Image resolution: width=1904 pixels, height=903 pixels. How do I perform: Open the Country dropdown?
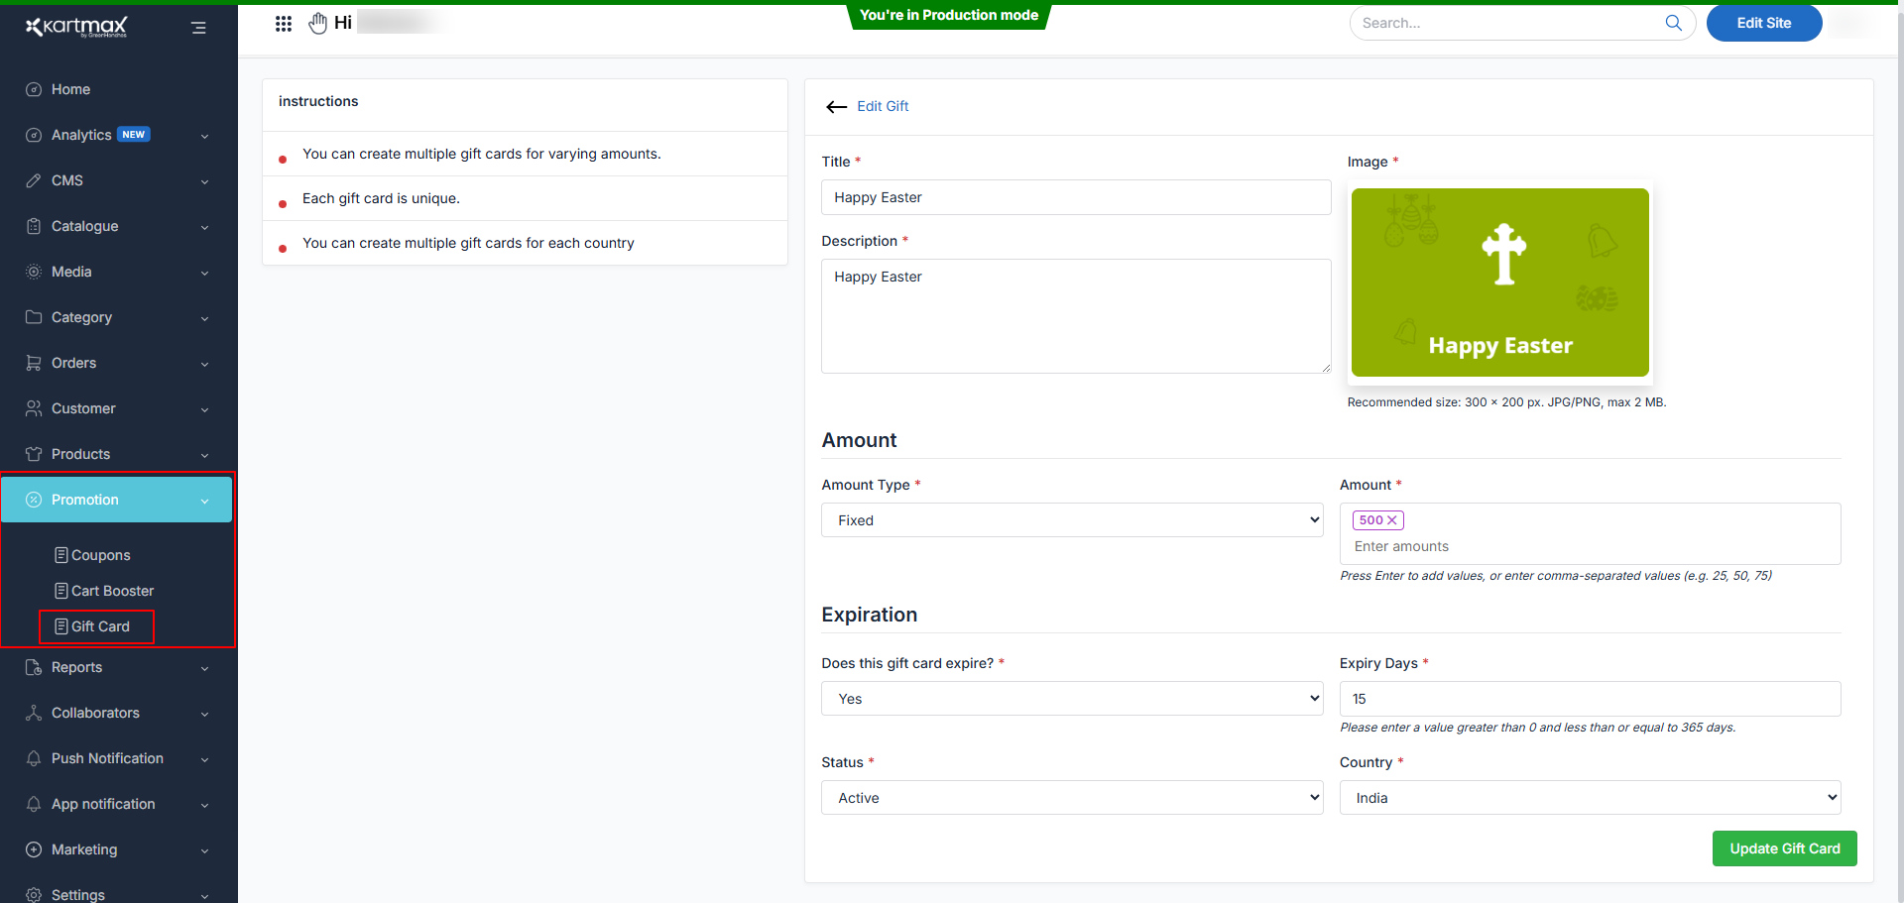click(1589, 798)
